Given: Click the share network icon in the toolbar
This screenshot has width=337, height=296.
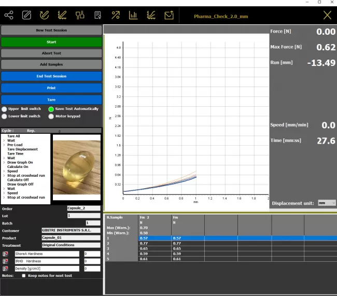Looking at the screenshot, I should [x=9, y=15].
